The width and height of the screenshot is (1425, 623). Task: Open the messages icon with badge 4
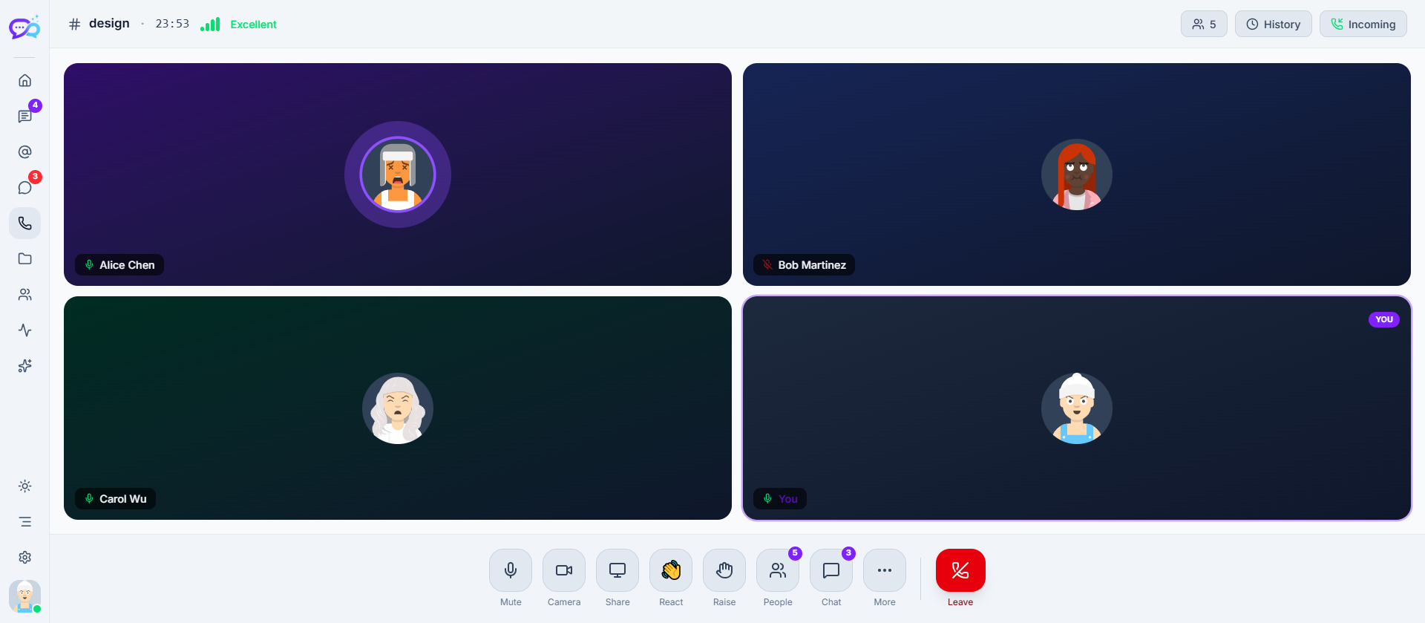24,116
